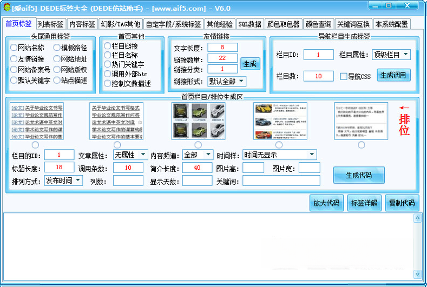The image size is (427, 287).
Task: Open the 自定字段/系统标签 tab
Action: pos(174,24)
